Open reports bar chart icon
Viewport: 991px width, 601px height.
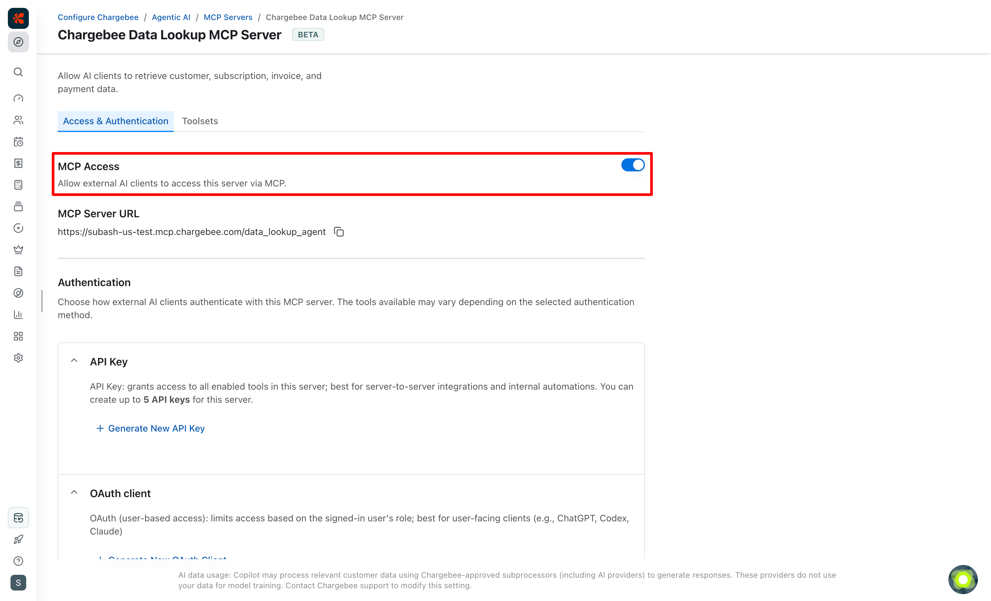[x=18, y=315]
